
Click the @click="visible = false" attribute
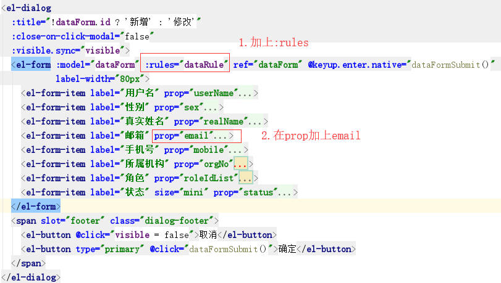click(x=135, y=235)
